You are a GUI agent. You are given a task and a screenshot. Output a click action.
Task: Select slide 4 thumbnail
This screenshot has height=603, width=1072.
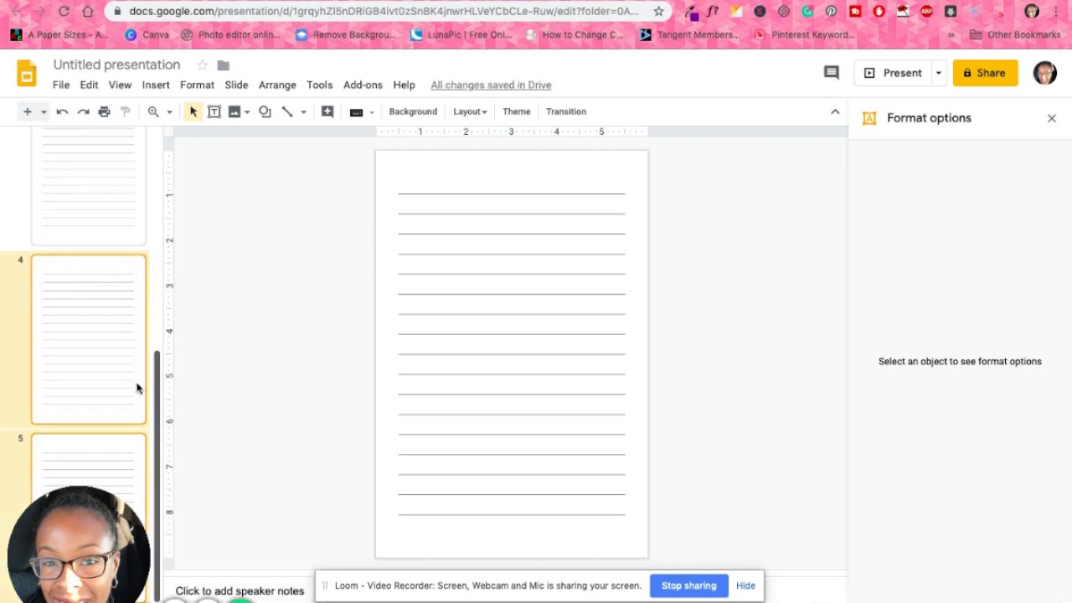point(89,339)
